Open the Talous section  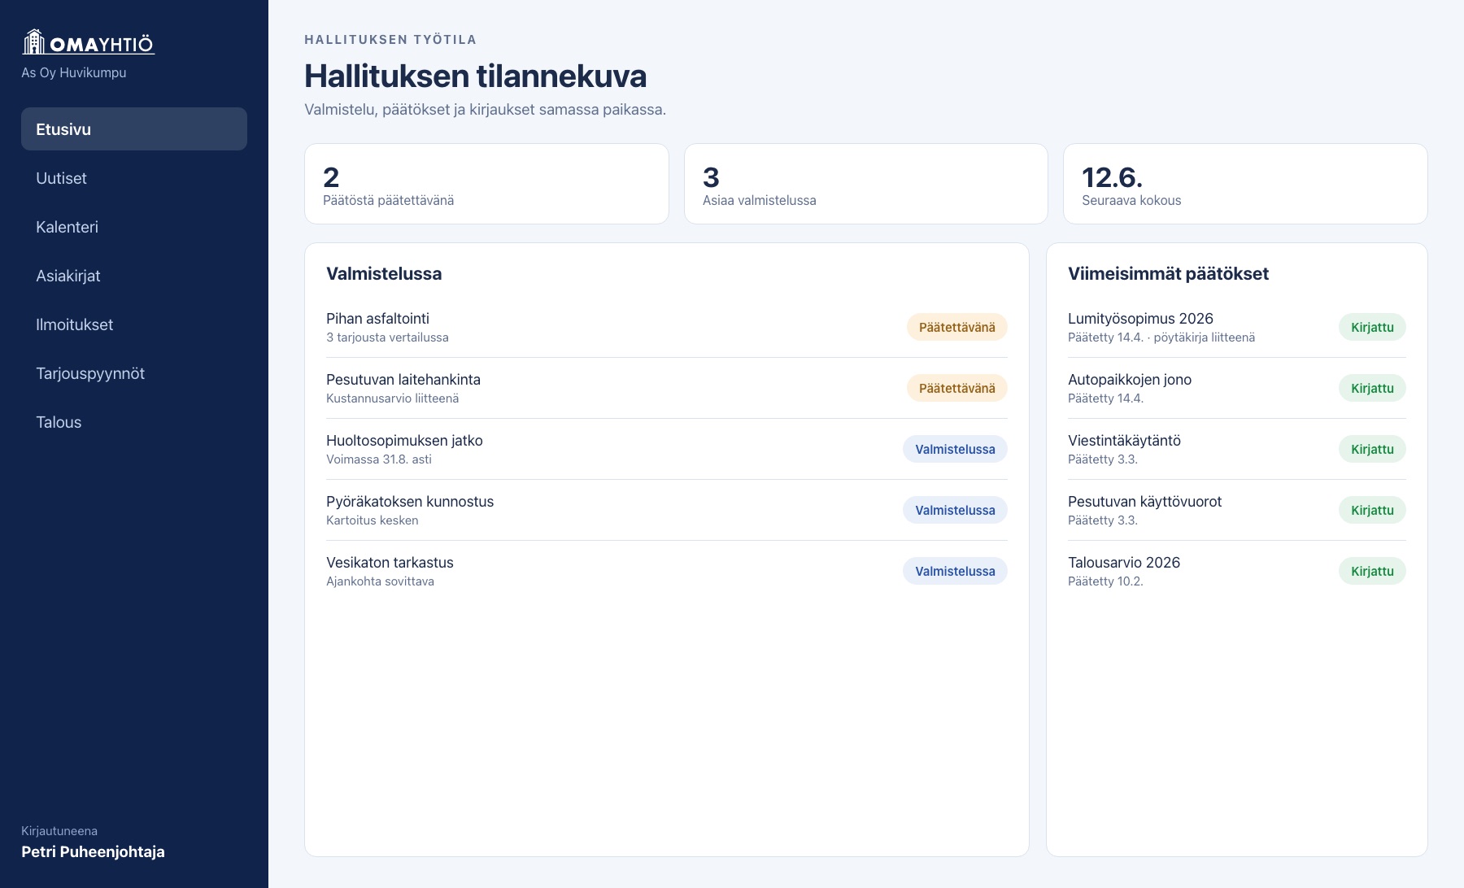click(x=134, y=422)
